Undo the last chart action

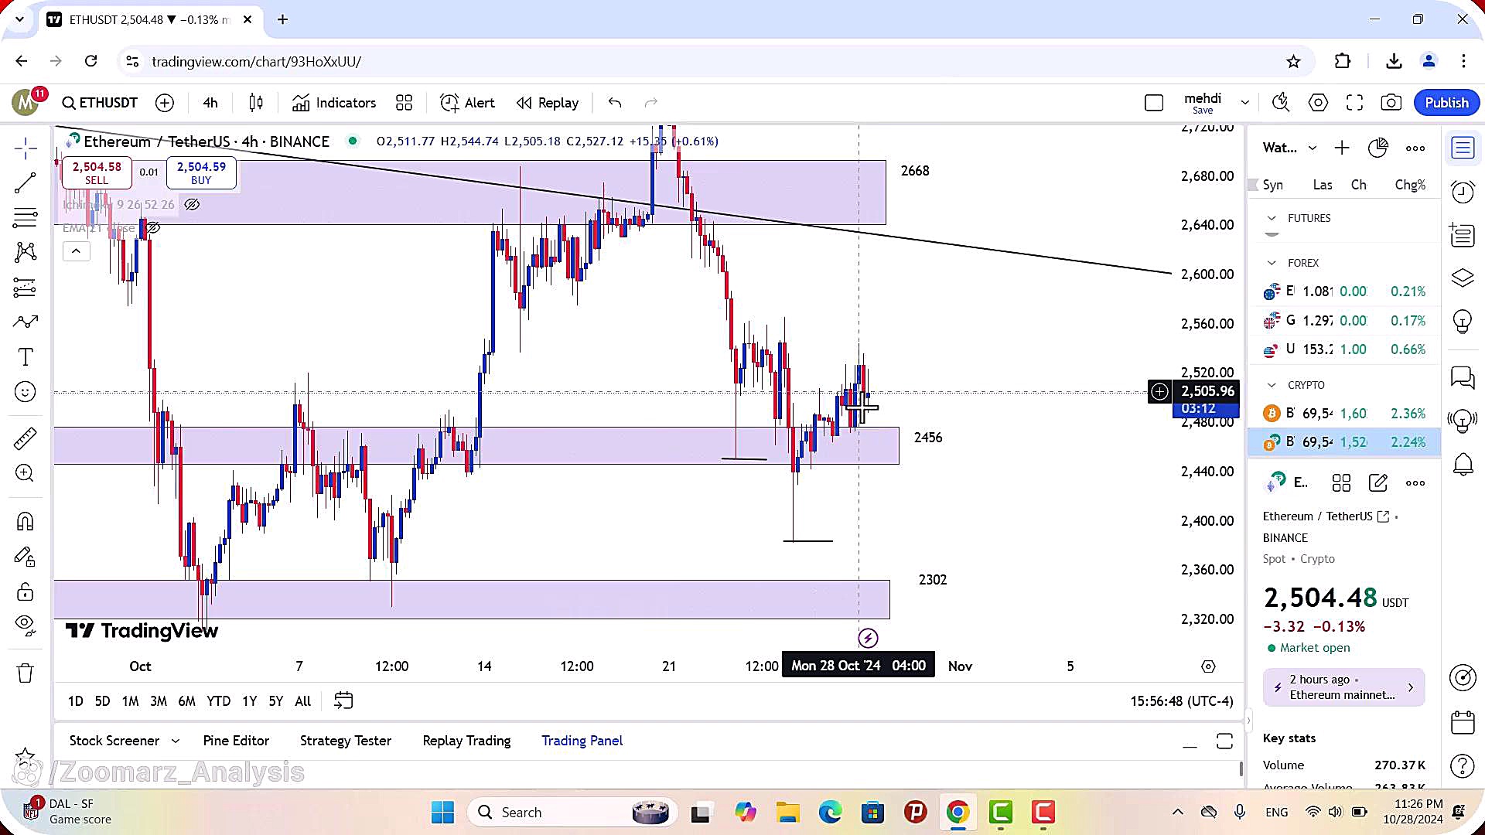(615, 103)
